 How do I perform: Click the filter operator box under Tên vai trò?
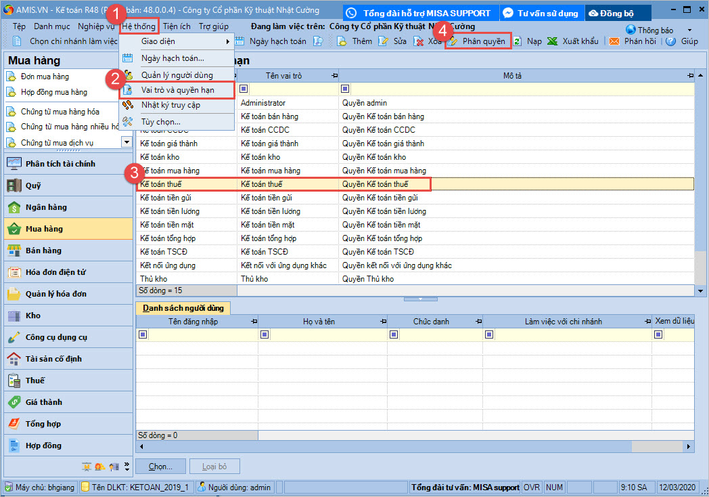pos(244,89)
